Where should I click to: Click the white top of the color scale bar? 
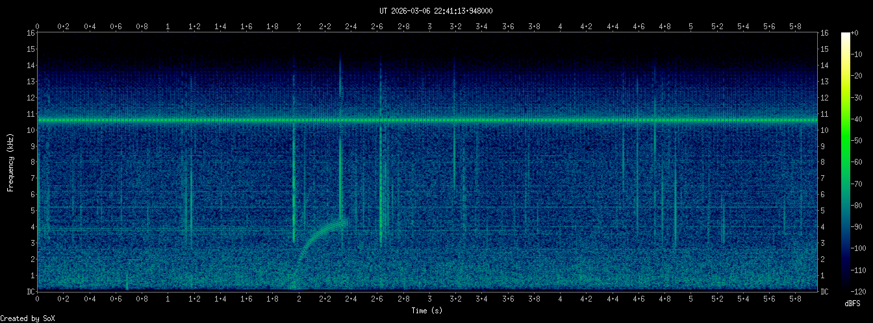845,36
